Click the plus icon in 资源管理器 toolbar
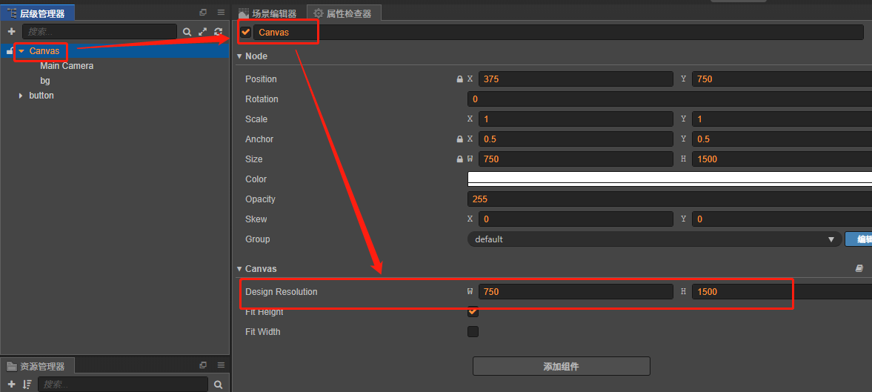 (x=11, y=384)
